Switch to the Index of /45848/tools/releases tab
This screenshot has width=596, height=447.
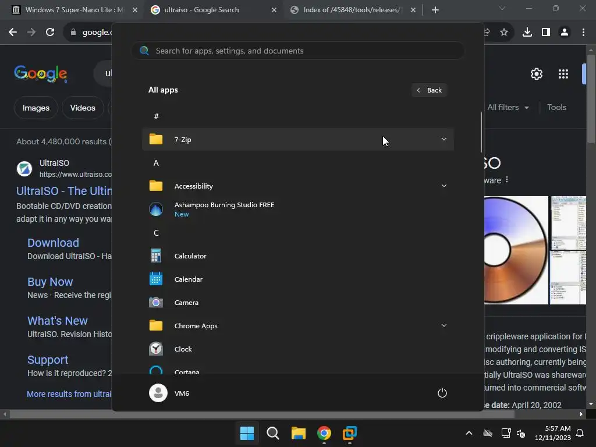352,10
